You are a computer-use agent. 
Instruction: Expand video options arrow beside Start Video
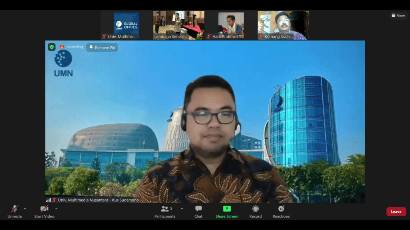click(56, 208)
